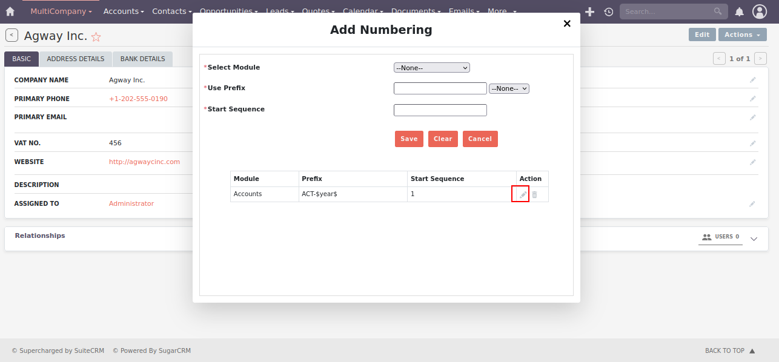Screen dimensions: 779x362
Task: Open the notifications bell icon
Action: (x=739, y=12)
